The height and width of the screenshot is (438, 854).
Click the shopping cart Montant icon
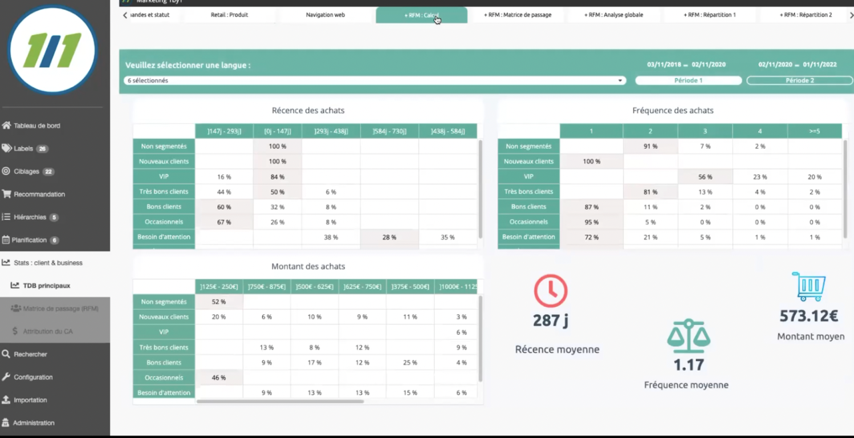809,286
